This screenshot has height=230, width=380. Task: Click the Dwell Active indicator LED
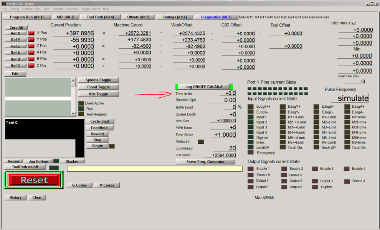(x=81, y=103)
